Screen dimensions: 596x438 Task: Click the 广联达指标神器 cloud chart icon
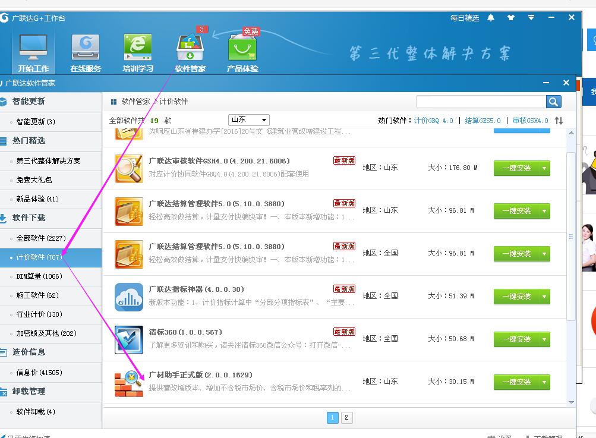coord(129,297)
